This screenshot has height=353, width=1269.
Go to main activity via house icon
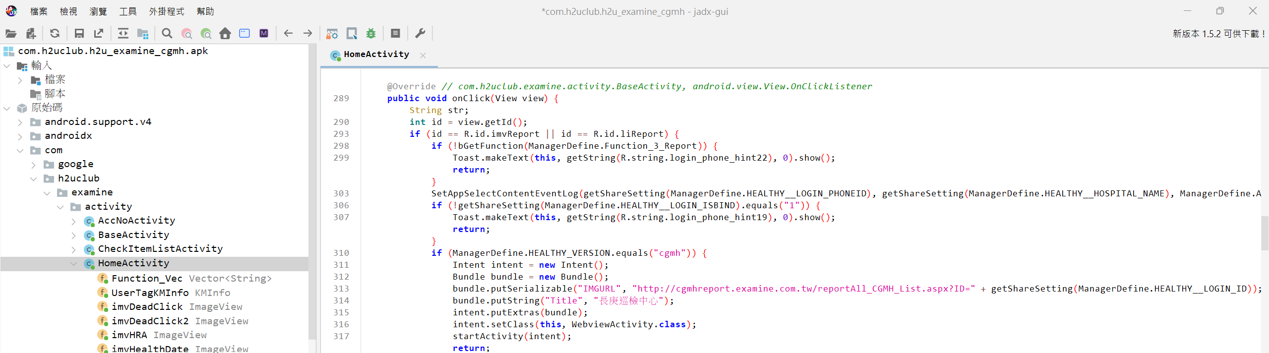(225, 34)
